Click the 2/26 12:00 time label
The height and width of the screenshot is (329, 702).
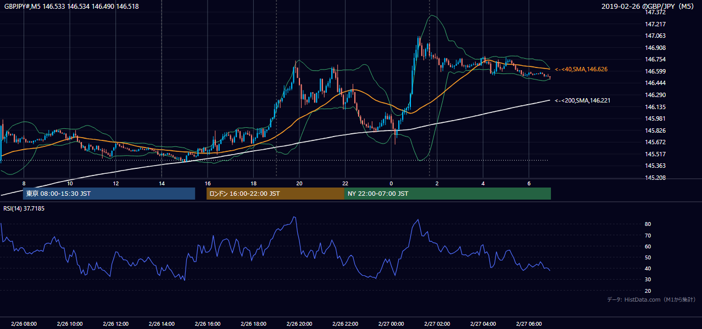point(115,324)
